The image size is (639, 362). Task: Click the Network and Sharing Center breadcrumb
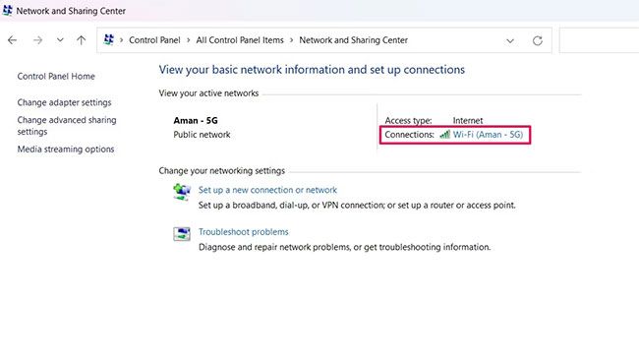(353, 40)
